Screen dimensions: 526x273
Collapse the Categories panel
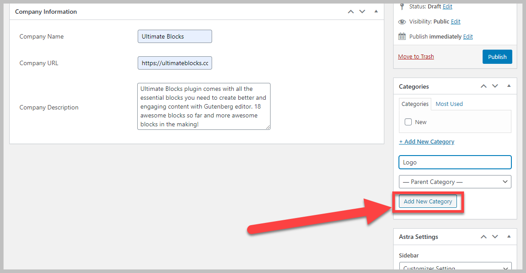click(509, 86)
